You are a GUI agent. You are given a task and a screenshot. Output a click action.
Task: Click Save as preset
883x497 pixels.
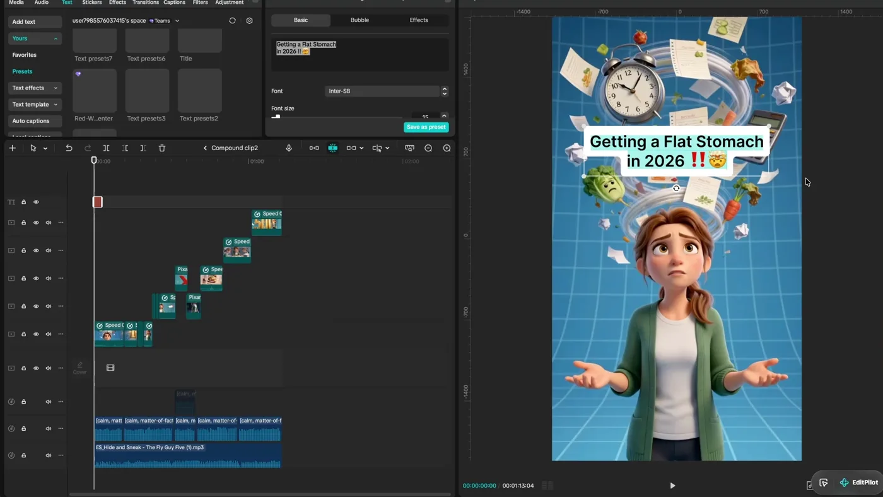426,127
